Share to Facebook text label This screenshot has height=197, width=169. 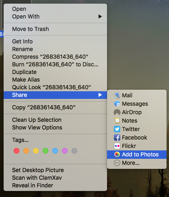(134, 137)
